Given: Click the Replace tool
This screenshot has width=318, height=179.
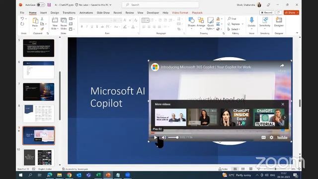Looking at the screenshot, I should [235, 24].
